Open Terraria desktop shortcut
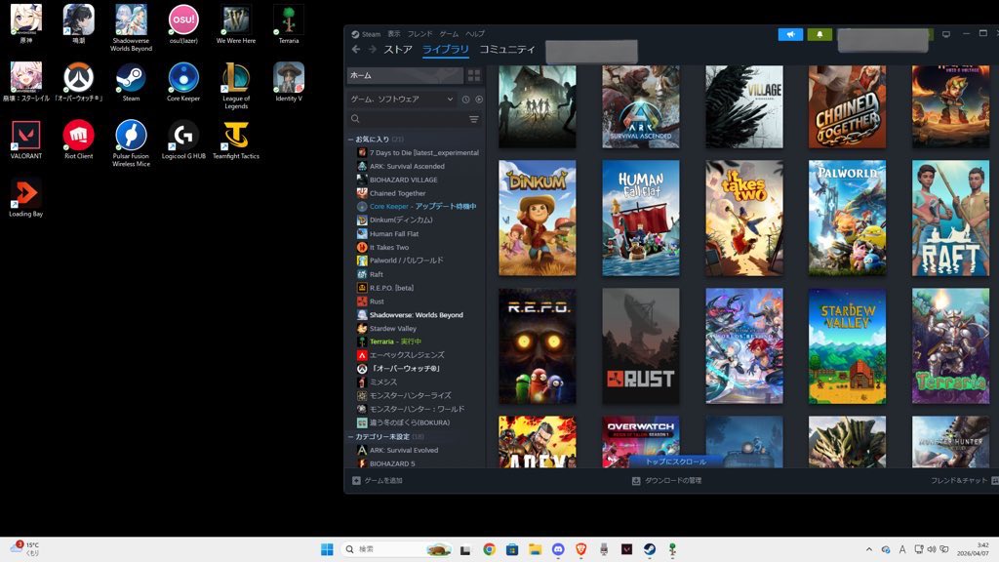Image resolution: width=999 pixels, height=562 pixels. point(289,24)
